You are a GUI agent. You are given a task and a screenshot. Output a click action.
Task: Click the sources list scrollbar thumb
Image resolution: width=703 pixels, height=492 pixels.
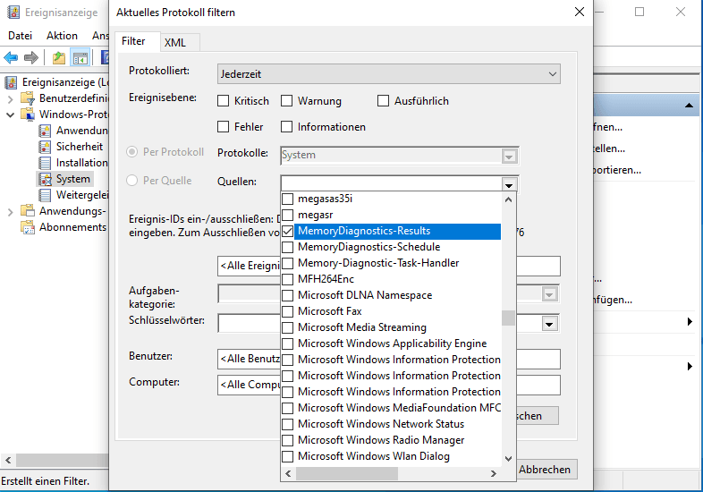click(508, 318)
